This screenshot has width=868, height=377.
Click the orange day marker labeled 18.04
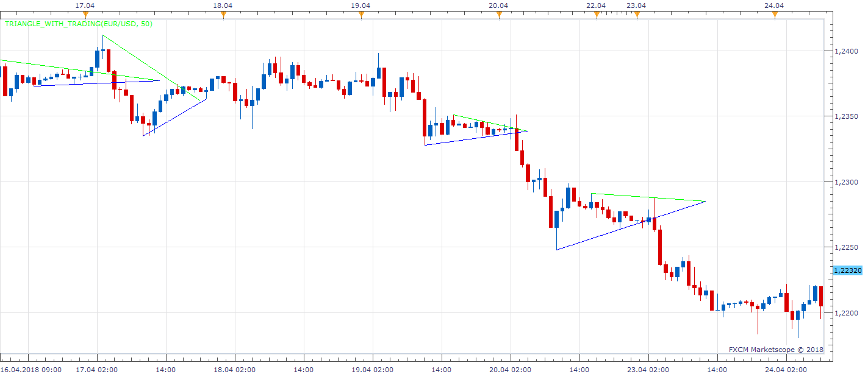click(x=223, y=15)
